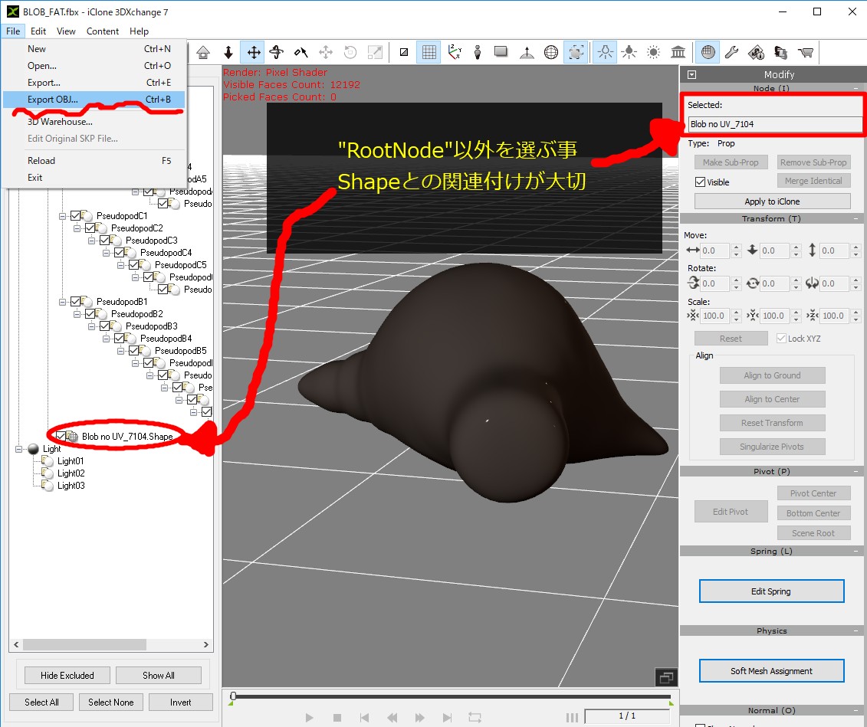Viewport: 867px width, 727px height.
Task: Click the frame counter 1 / 1 field
Action: [x=627, y=716]
